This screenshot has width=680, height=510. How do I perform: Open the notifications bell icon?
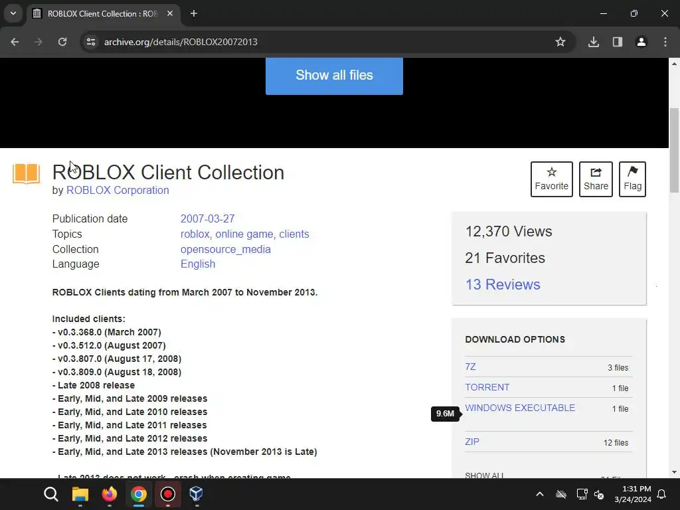[x=662, y=494]
